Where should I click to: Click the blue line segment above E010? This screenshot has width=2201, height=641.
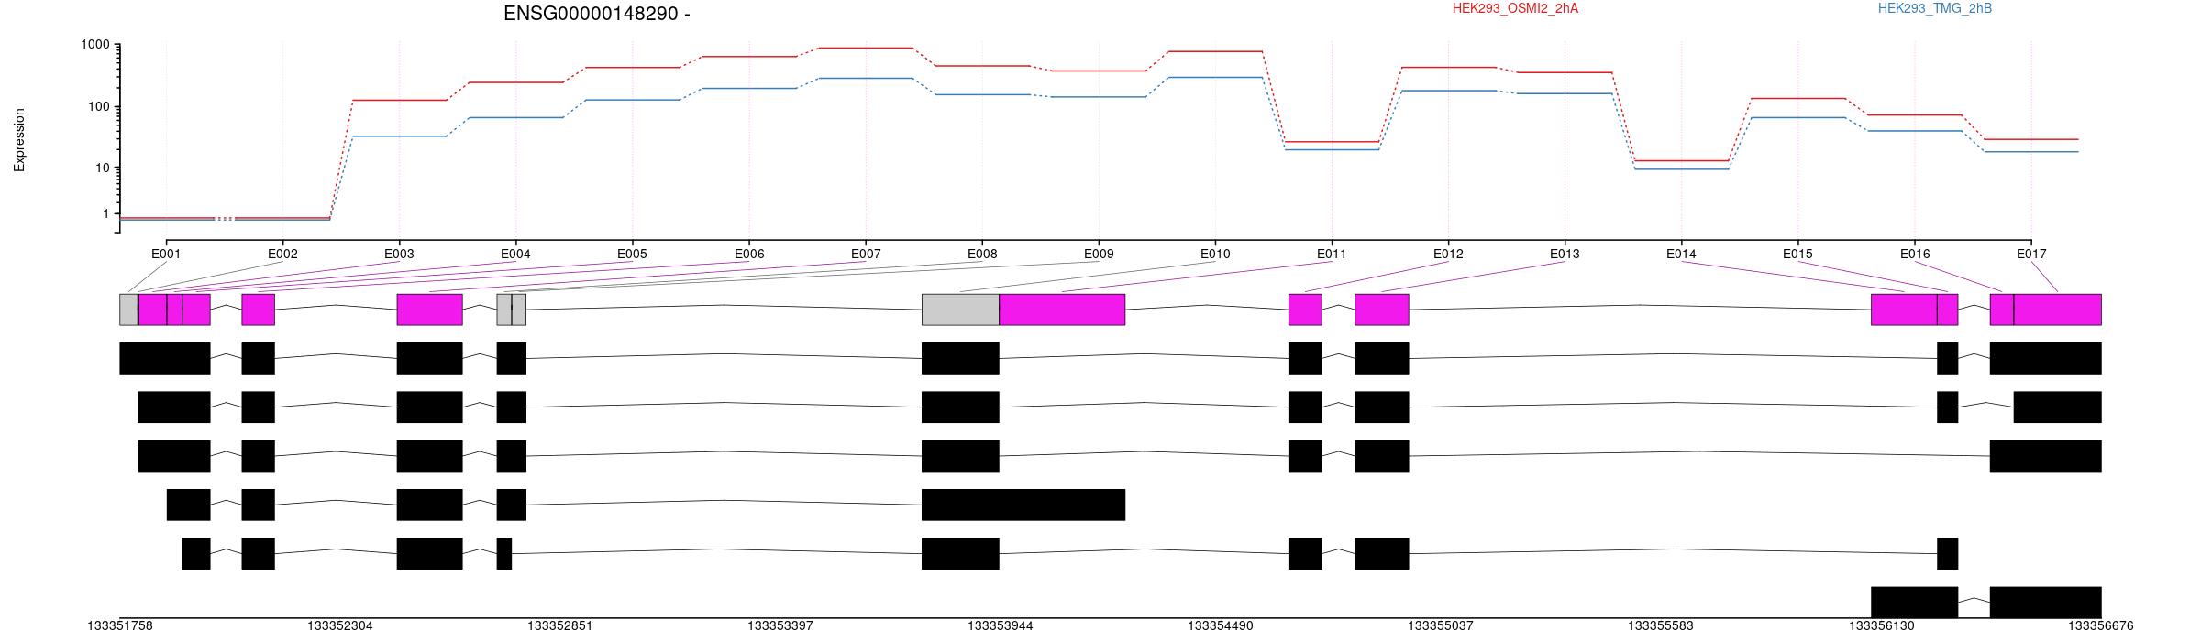point(1215,78)
